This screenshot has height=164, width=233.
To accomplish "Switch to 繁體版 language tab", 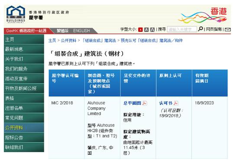I will pyautogui.click(x=62, y=31).
